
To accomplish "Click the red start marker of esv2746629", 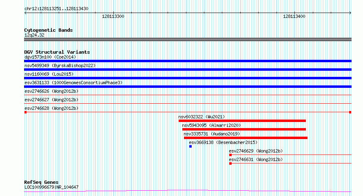I will coord(230,155).
